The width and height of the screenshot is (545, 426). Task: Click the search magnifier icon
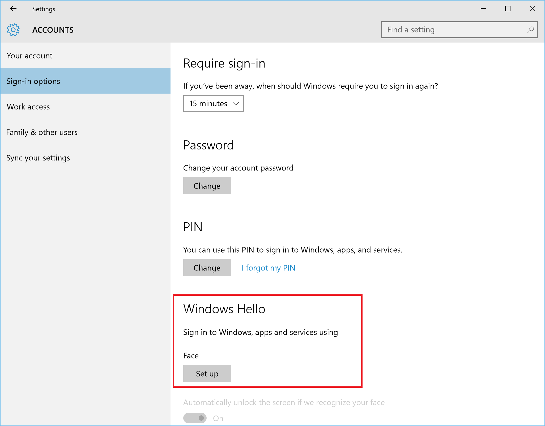point(530,30)
